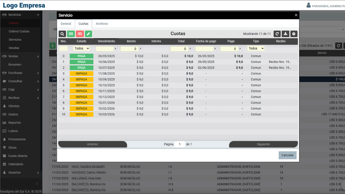
Task: Download the Cuotas list
Action: [x=285, y=34]
